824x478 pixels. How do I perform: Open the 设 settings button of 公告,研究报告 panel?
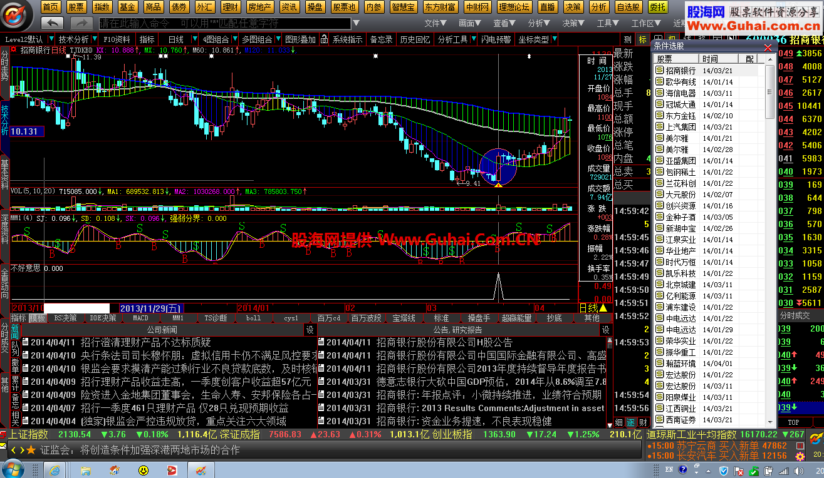pyautogui.click(x=605, y=330)
